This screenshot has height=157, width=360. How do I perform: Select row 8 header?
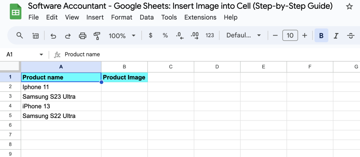click(10, 144)
